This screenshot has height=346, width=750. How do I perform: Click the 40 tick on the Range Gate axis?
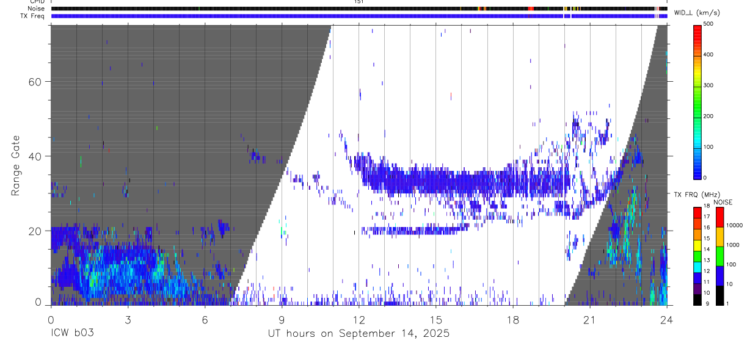click(x=34, y=156)
